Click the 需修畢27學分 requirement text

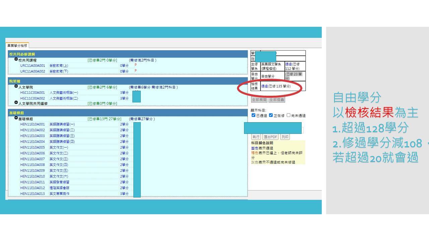(142, 119)
